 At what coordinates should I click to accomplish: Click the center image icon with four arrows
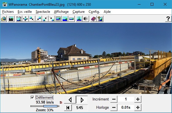click(25, 19)
